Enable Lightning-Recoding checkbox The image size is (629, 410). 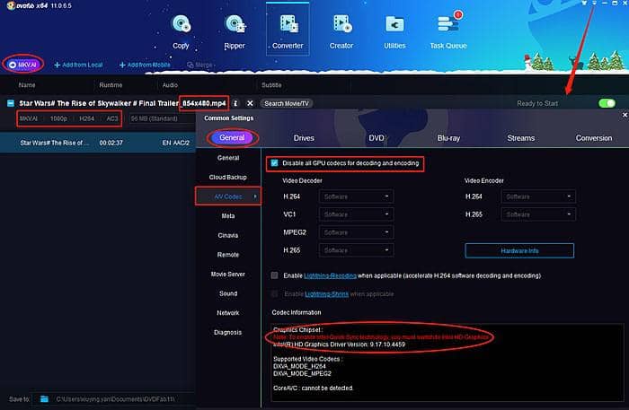[x=275, y=275]
